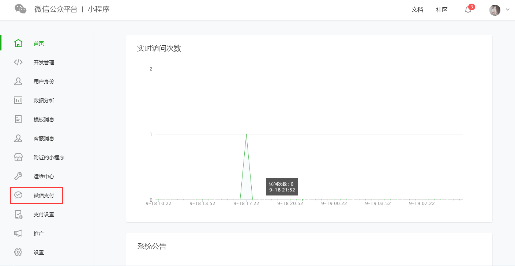Click the gear icon for 设置
Viewport: 515px width, 266px height.
tap(18, 252)
